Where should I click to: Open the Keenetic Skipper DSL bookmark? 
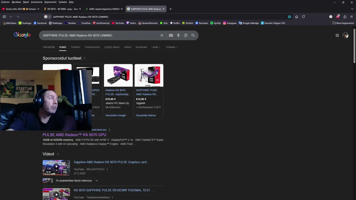pos(273,23)
